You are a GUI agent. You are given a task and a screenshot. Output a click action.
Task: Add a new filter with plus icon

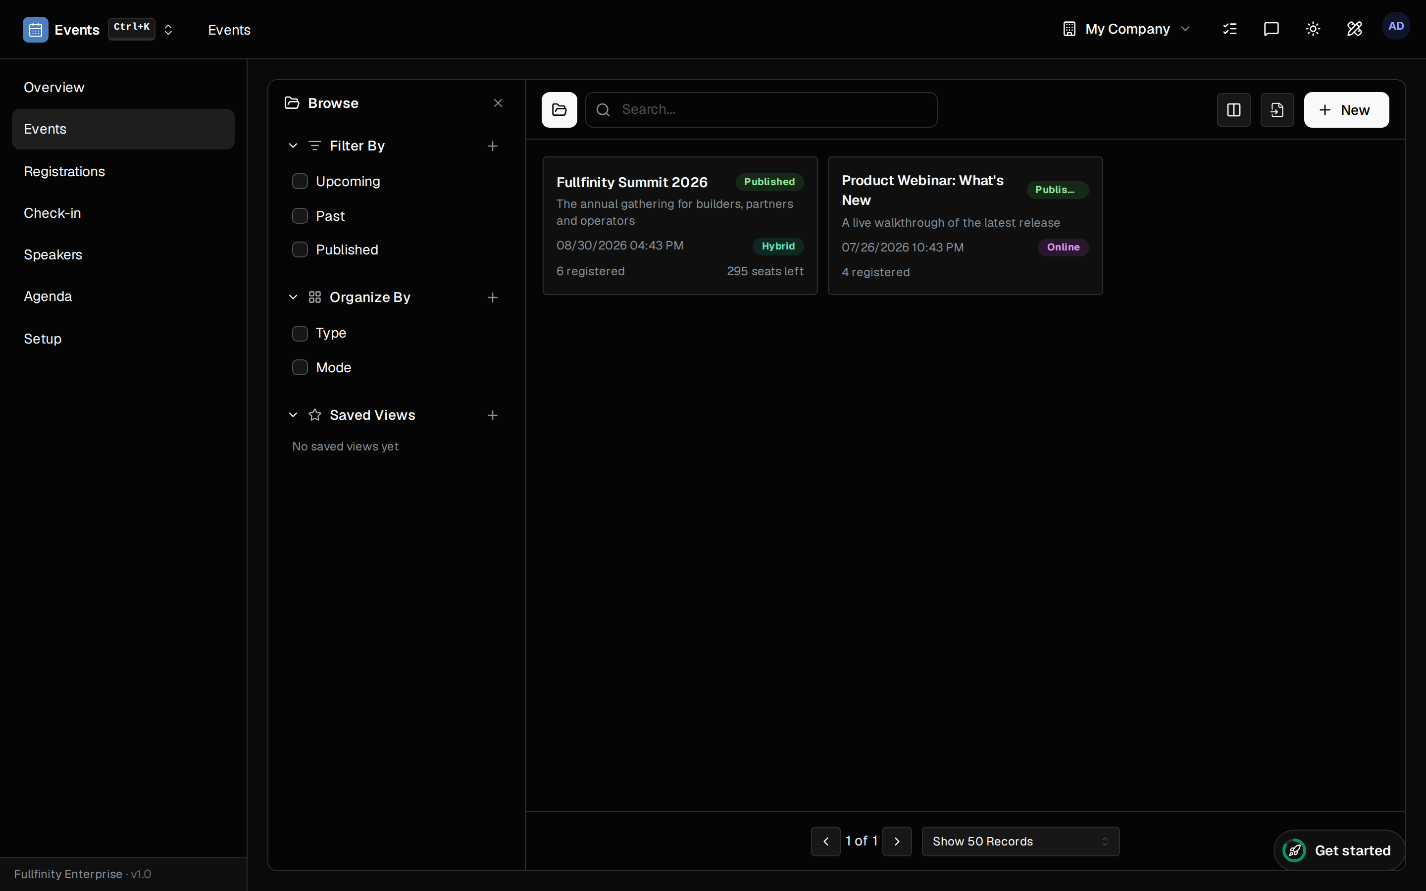coord(493,146)
